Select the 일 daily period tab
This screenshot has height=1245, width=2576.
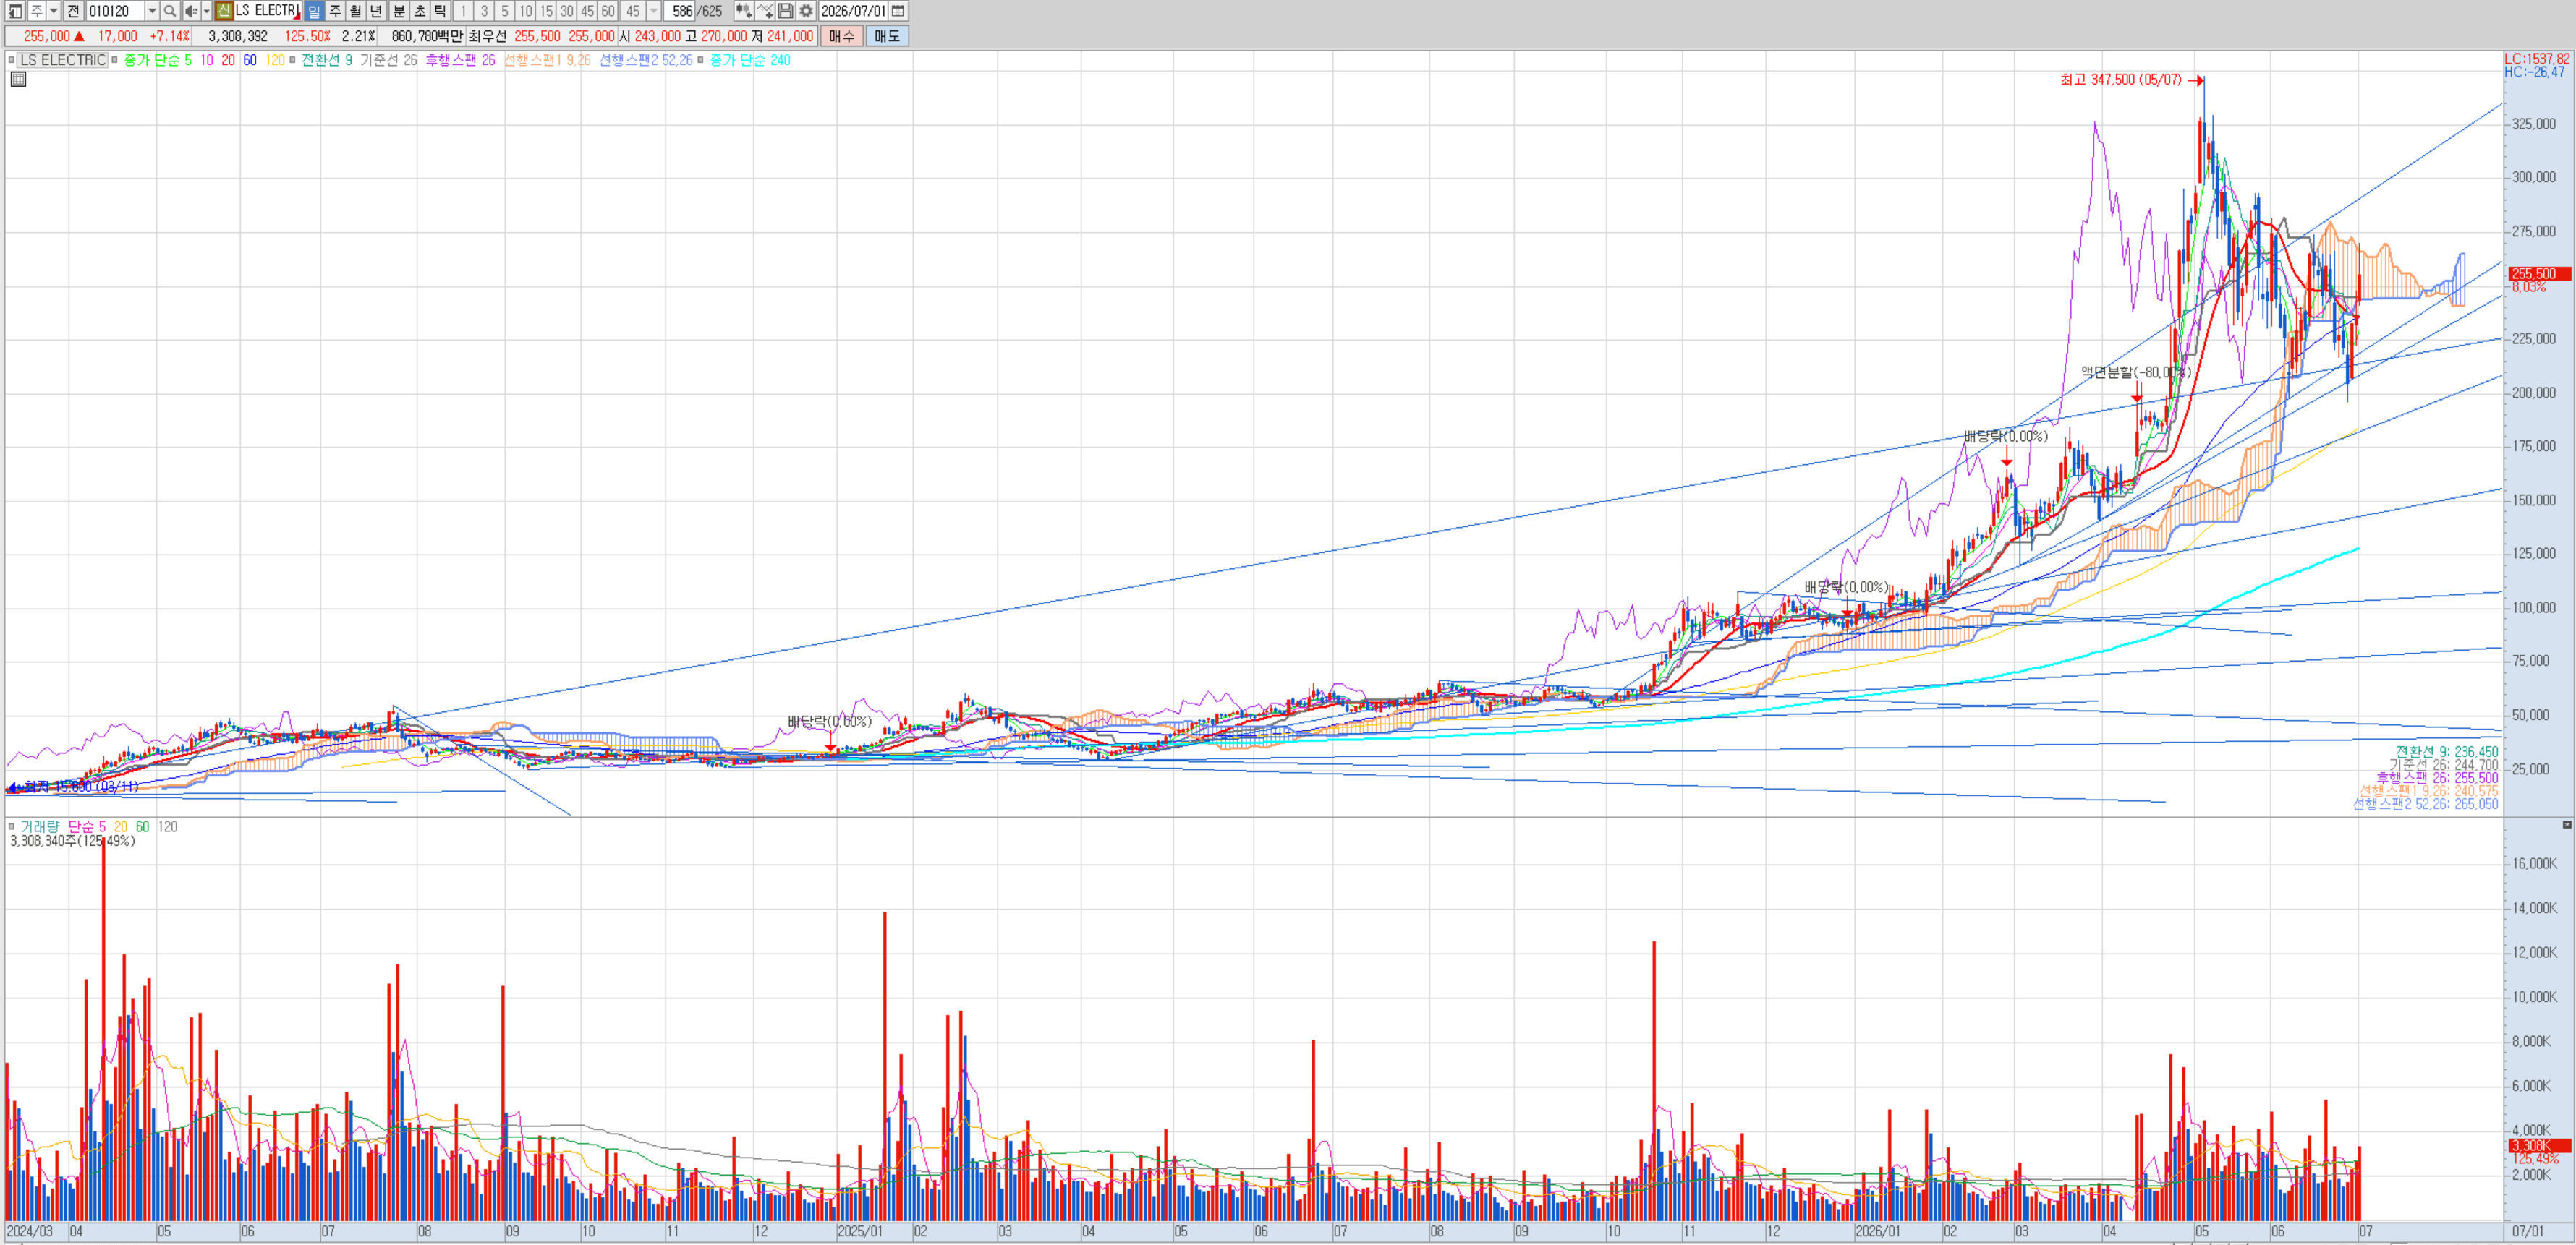314,11
